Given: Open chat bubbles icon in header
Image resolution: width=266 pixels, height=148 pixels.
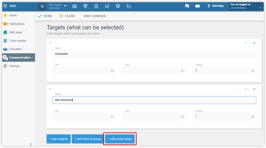Looking at the screenshot, I should click(x=187, y=6).
